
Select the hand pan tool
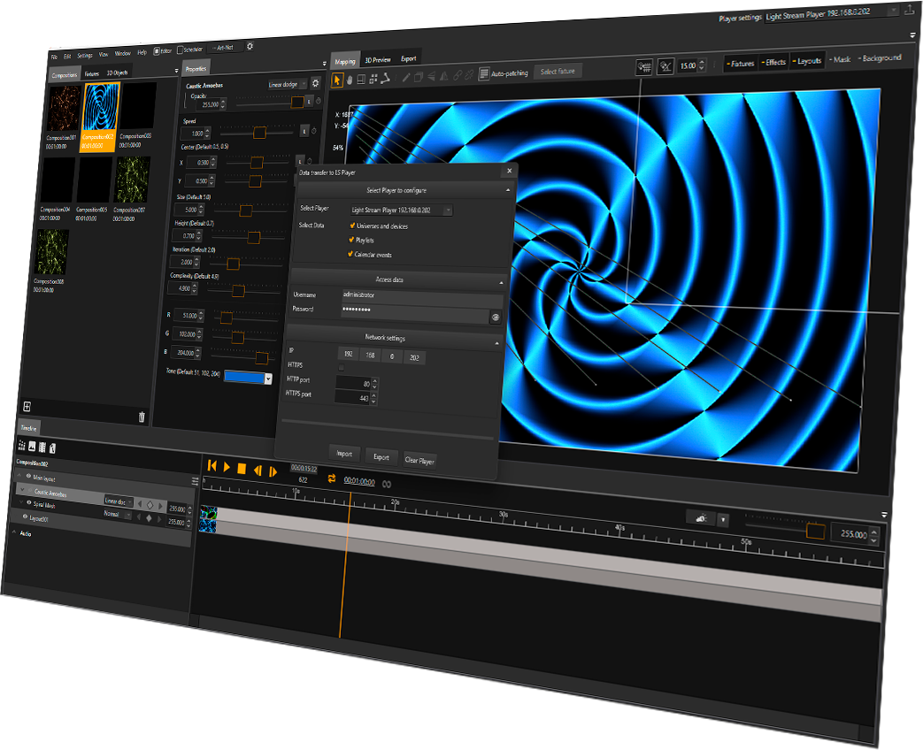(x=350, y=80)
